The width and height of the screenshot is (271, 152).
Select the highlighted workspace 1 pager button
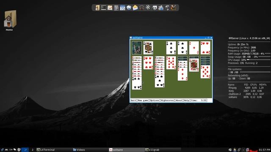click(25, 150)
